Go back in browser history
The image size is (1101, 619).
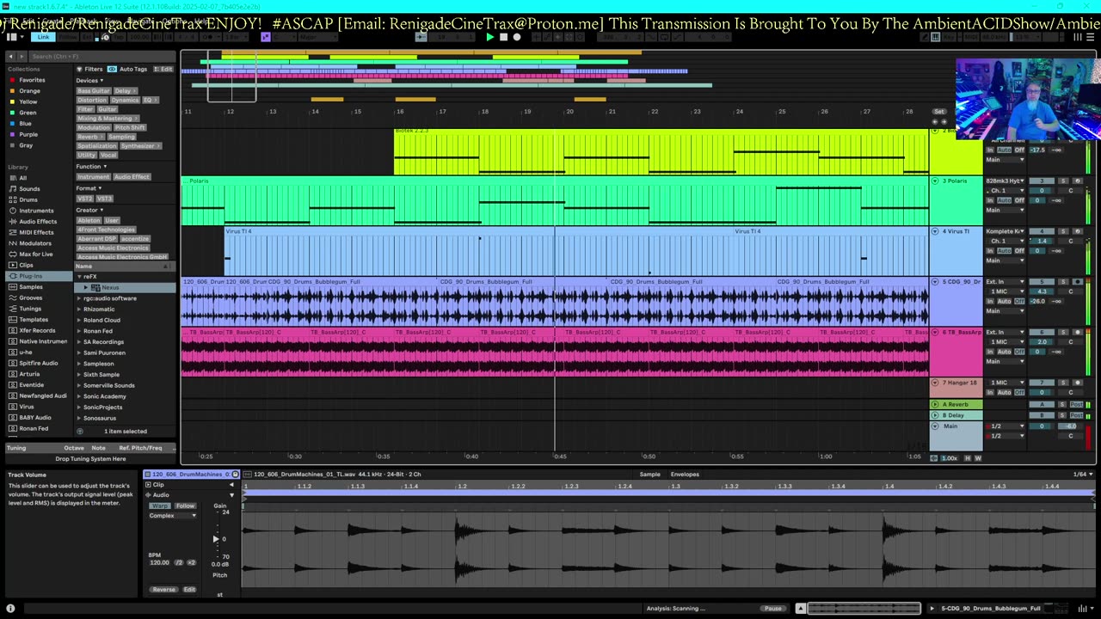pyautogui.click(x=10, y=56)
